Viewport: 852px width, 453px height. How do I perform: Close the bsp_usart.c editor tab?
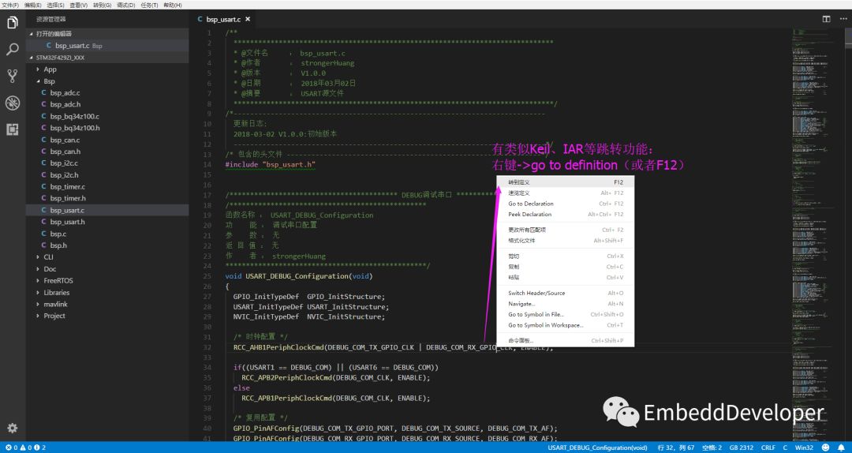point(248,19)
